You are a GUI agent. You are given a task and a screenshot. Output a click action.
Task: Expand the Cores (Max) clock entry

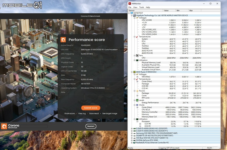(137, 107)
